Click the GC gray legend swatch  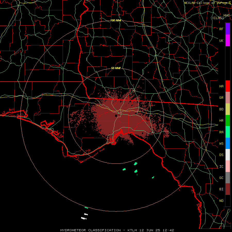[x=228, y=178]
